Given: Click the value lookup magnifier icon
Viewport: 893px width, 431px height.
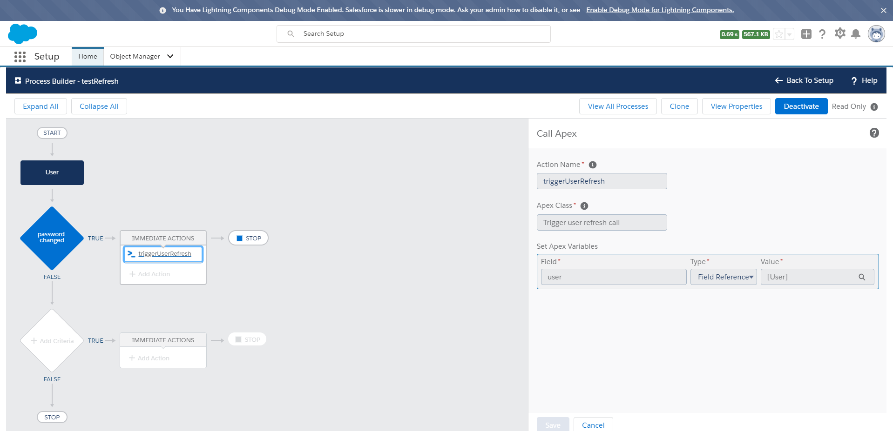Looking at the screenshot, I should 862,277.
